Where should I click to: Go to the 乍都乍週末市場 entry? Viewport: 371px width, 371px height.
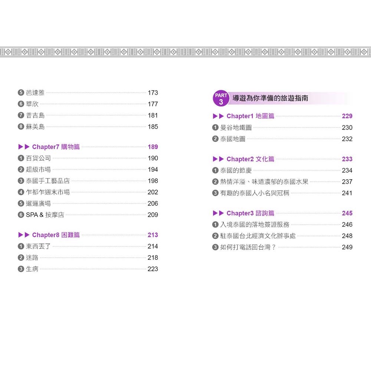point(48,192)
